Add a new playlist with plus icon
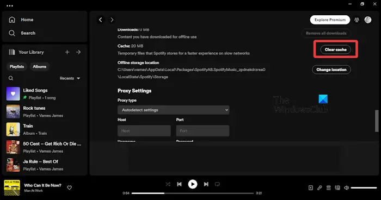The width and height of the screenshot is (381, 200). 67,52
